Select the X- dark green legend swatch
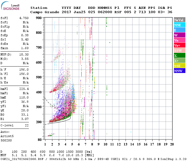The height and width of the screenshot is (161, 187). [180, 56]
